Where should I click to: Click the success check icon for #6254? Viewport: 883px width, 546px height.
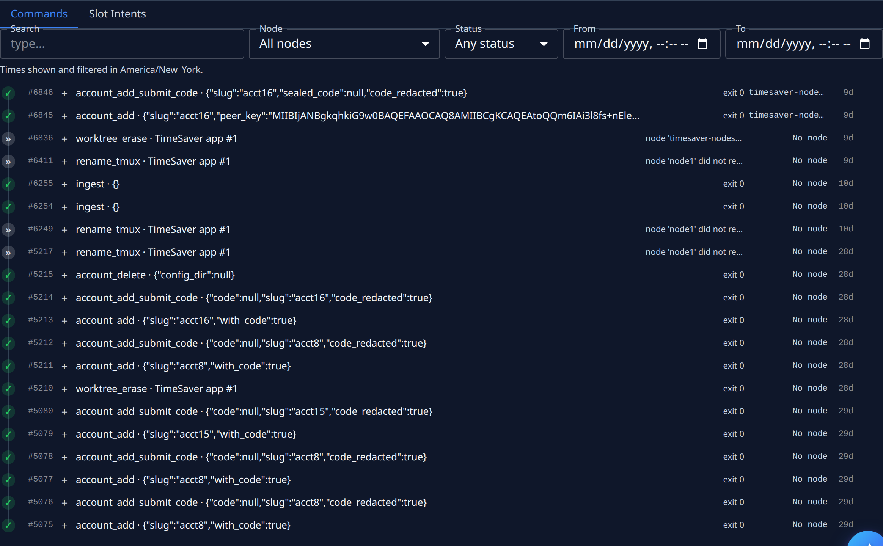coord(8,207)
